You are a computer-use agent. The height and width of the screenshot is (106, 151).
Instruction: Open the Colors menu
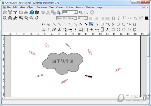tap(69, 7)
